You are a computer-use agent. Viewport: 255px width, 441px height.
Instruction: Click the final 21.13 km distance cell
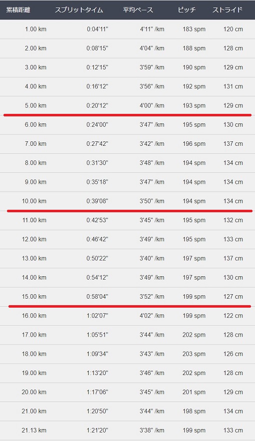tap(34, 431)
